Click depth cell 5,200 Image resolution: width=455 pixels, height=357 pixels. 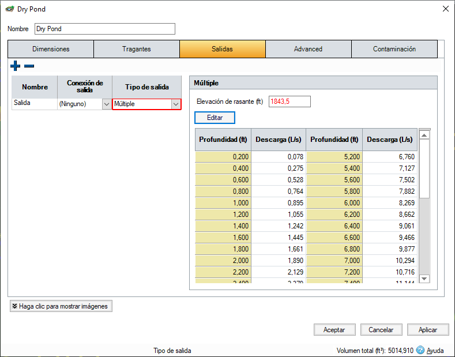pyautogui.click(x=334, y=157)
